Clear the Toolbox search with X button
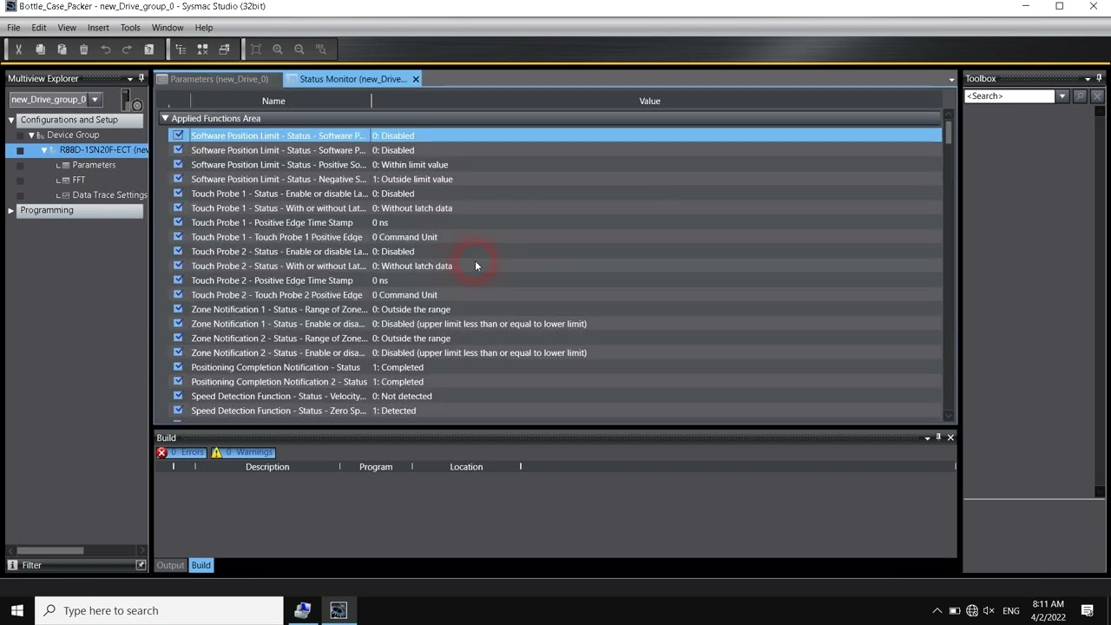This screenshot has height=625, width=1111. [1097, 96]
